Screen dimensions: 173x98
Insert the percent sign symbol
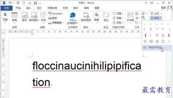point(157,35)
